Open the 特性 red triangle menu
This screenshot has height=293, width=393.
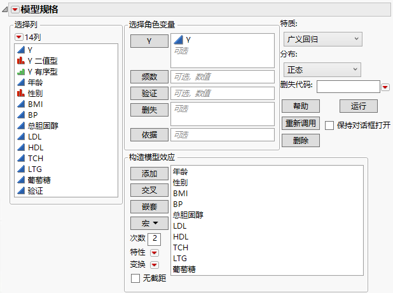click(155, 253)
